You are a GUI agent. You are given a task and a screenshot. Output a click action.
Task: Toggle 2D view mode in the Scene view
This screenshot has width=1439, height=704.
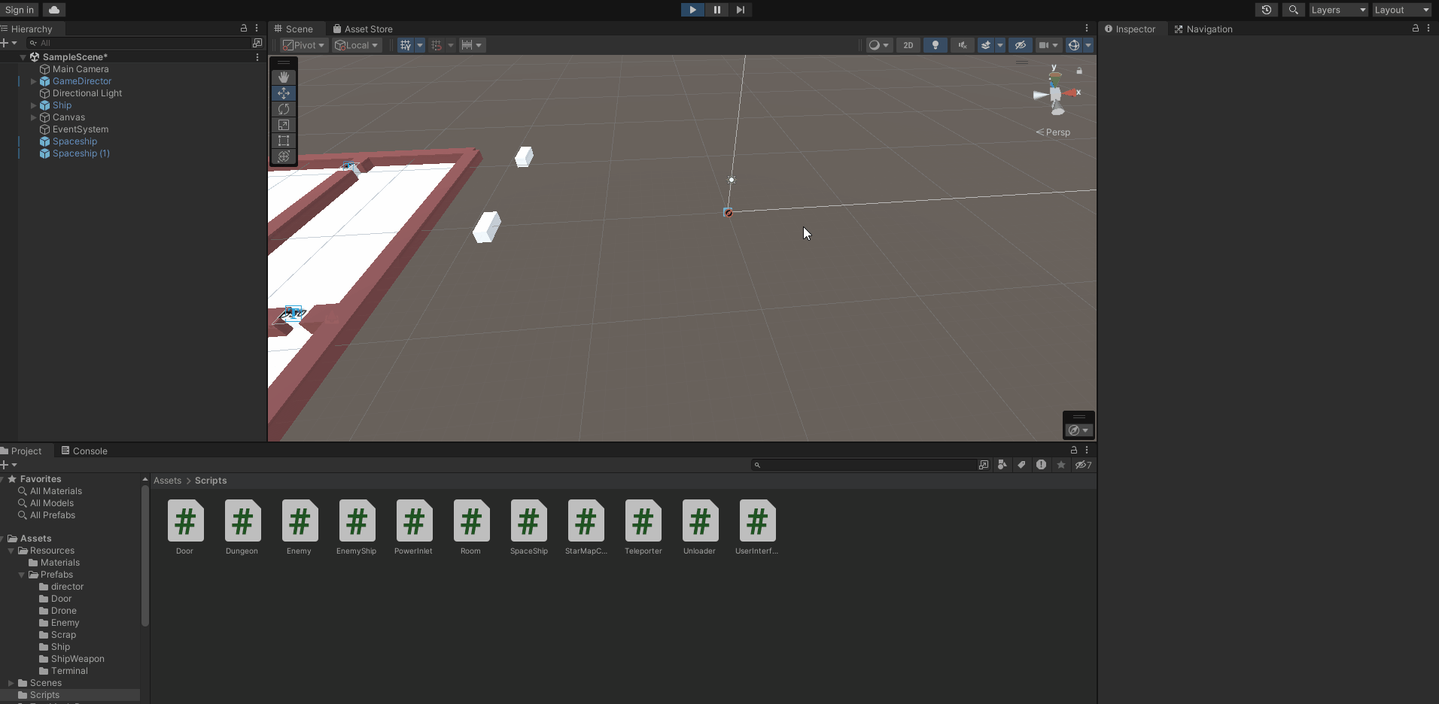pos(908,45)
